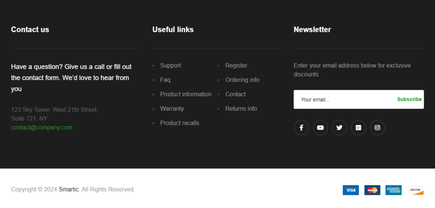Viewport: 435px width, 208px height.
Task: Open the Faq link
Action: coord(165,80)
